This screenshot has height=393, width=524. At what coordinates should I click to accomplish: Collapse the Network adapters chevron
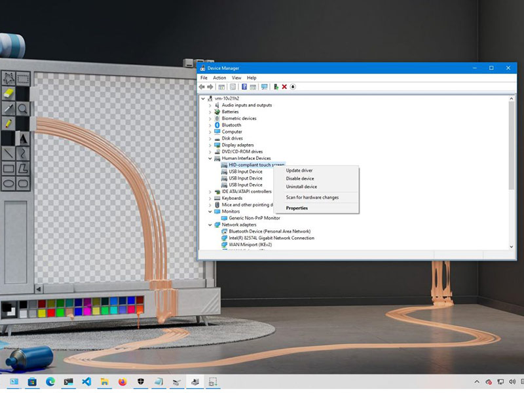click(x=210, y=225)
